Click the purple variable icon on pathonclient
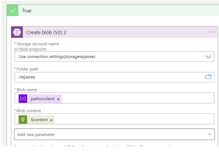 point(23,99)
